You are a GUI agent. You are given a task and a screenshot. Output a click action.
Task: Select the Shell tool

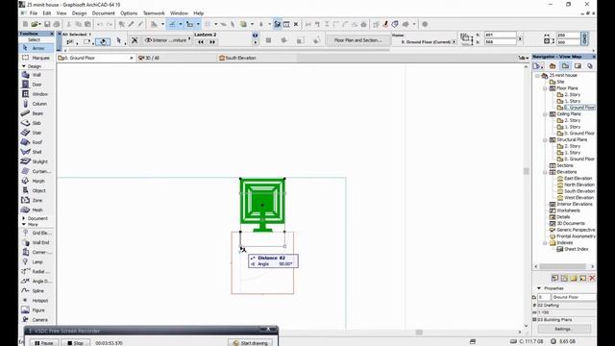point(37,152)
